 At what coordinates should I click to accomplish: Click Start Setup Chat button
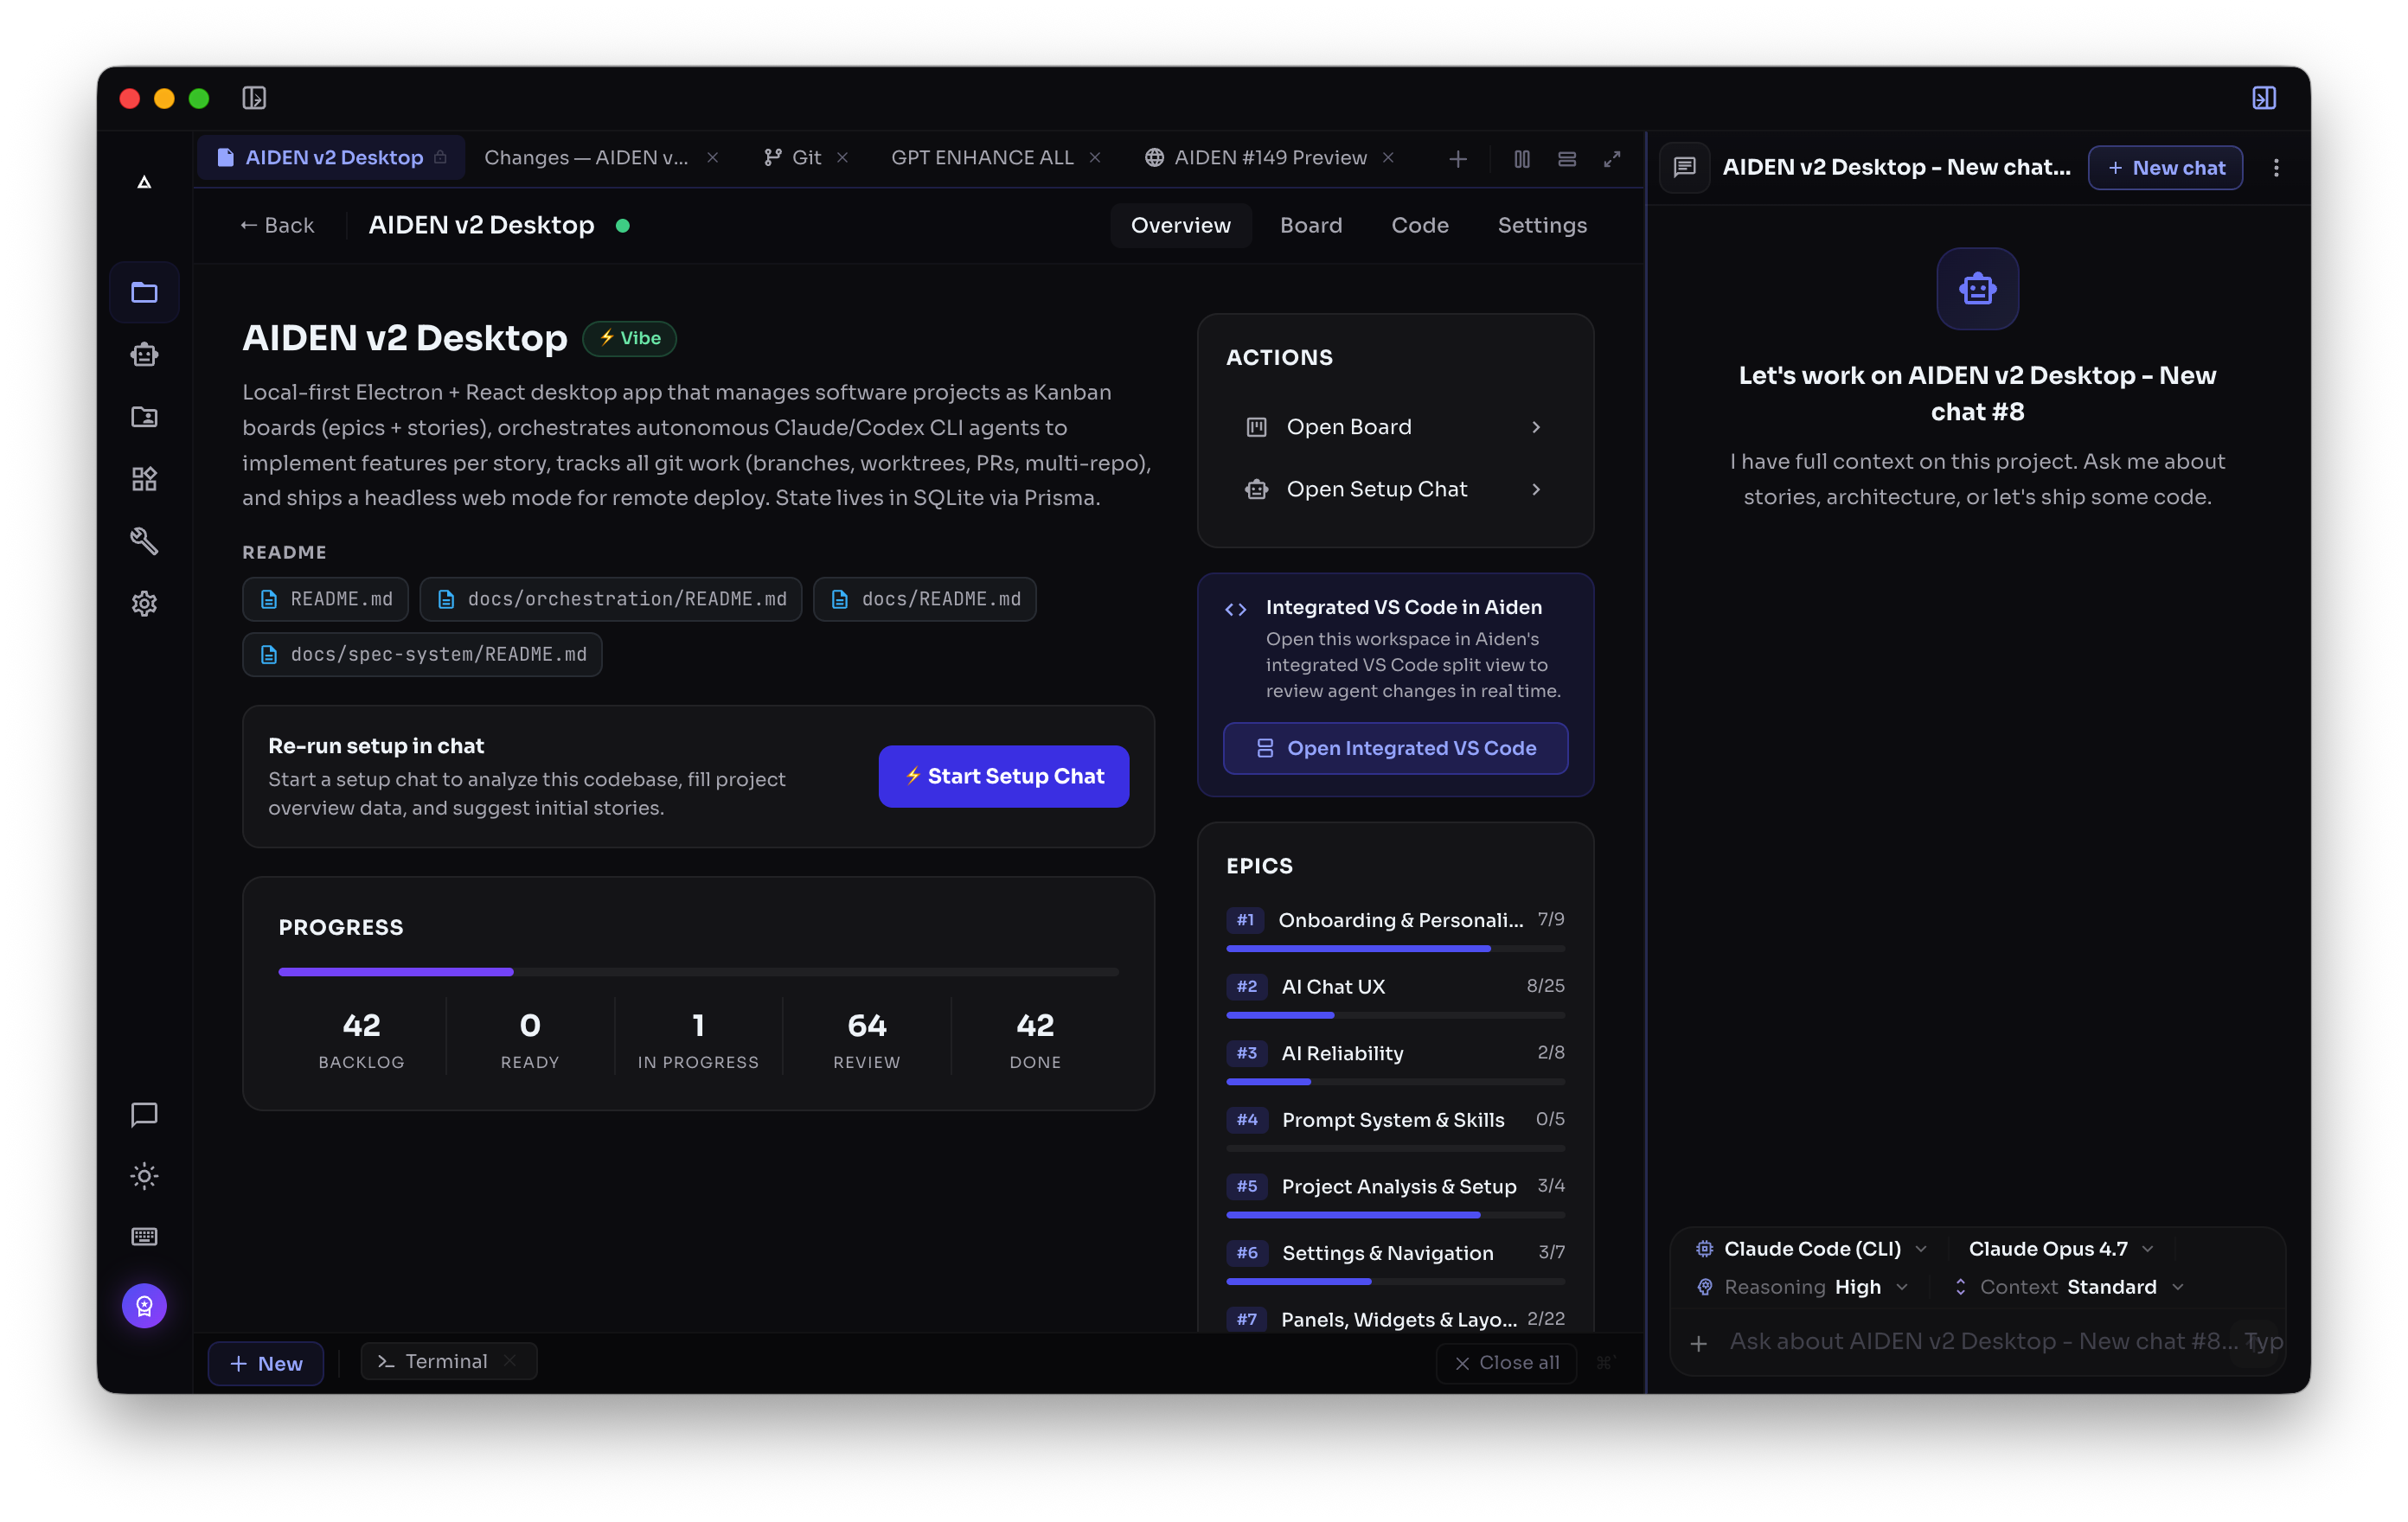[x=1003, y=776]
